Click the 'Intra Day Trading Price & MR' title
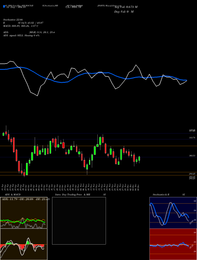Viewport: 197px width, 260px height. pyautogui.click(x=72, y=195)
